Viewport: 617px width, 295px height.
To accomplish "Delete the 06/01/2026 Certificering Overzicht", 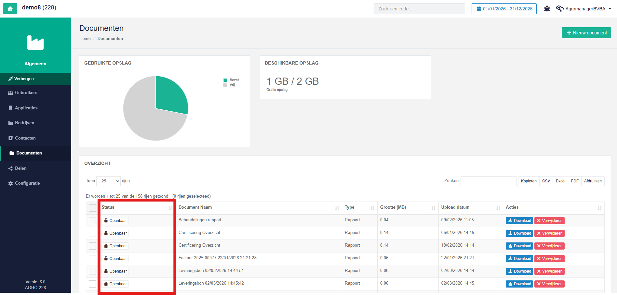I will 550,233.
